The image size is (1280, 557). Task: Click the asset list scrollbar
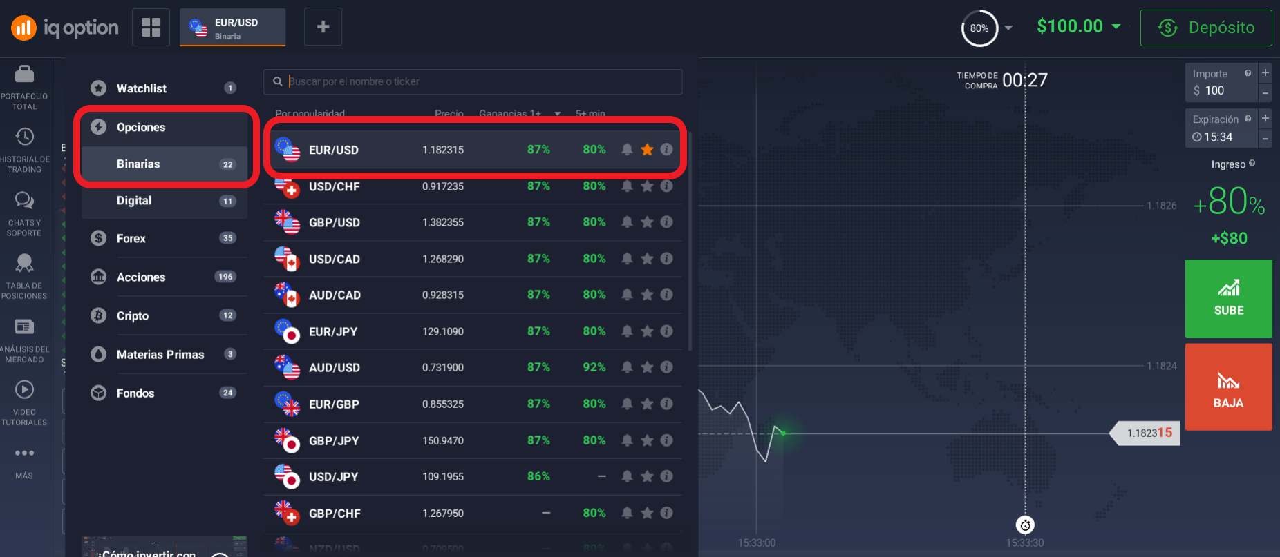point(689,240)
